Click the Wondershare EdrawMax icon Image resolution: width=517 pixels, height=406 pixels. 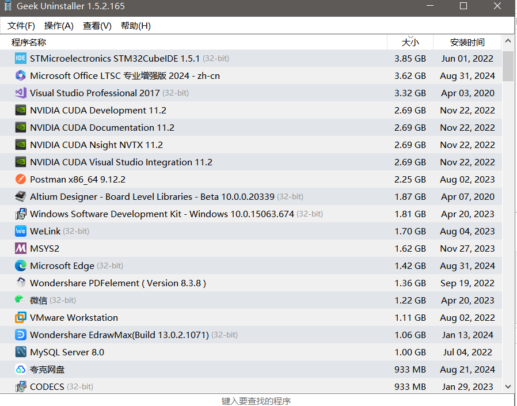click(x=21, y=335)
